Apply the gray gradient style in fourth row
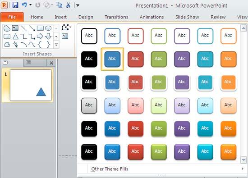This screenshot has height=178, width=248. pyautogui.click(x=89, y=105)
